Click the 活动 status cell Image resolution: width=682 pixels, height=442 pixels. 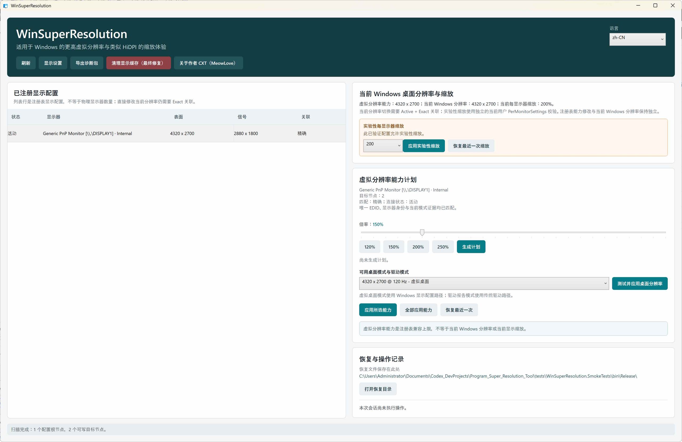click(x=12, y=133)
